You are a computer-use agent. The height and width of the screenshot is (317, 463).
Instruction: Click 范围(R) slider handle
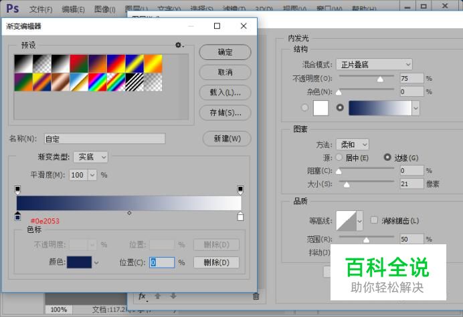366,240
